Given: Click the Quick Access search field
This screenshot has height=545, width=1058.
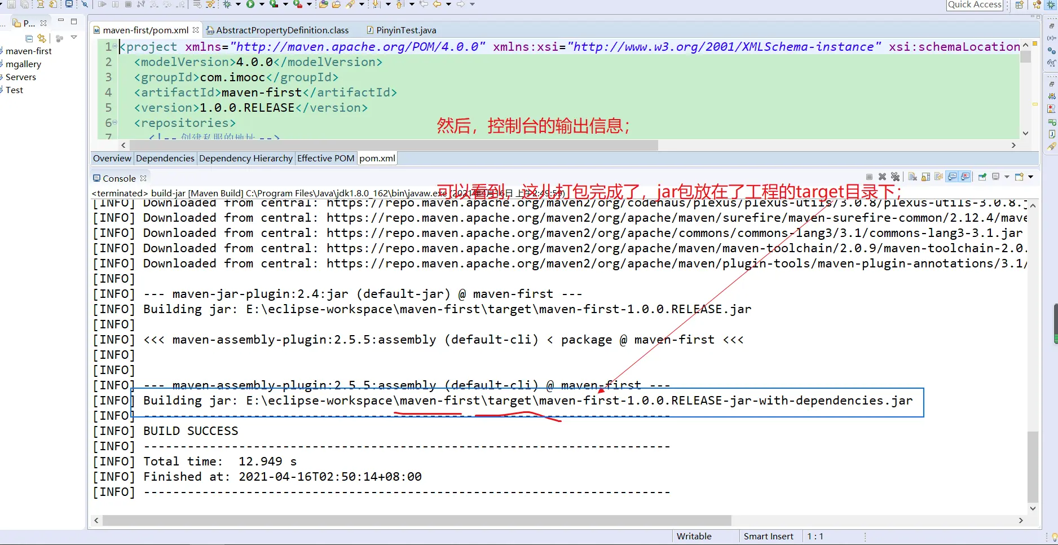Looking at the screenshot, I should [975, 5].
